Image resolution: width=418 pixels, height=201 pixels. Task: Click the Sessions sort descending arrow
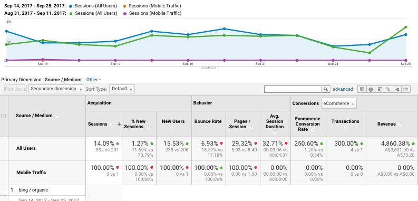pos(119,124)
